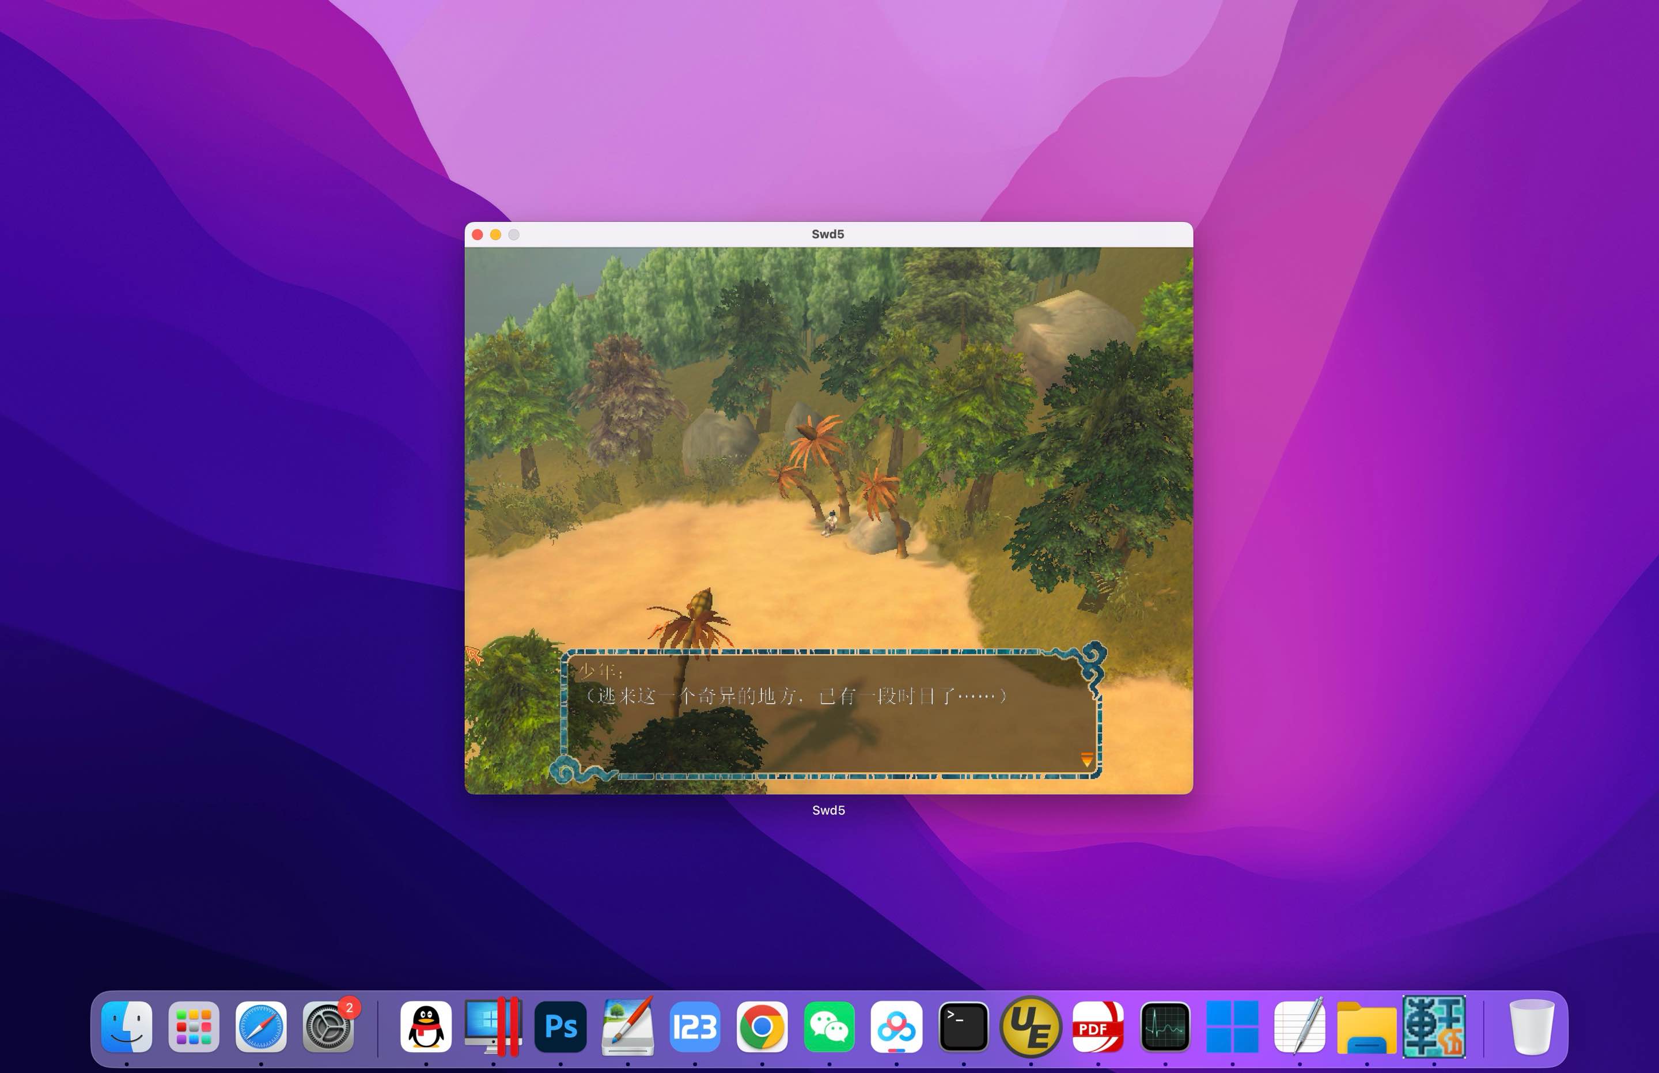Open Finder from the dock
This screenshot has height=1073, width=1659.
point(127,1026)
